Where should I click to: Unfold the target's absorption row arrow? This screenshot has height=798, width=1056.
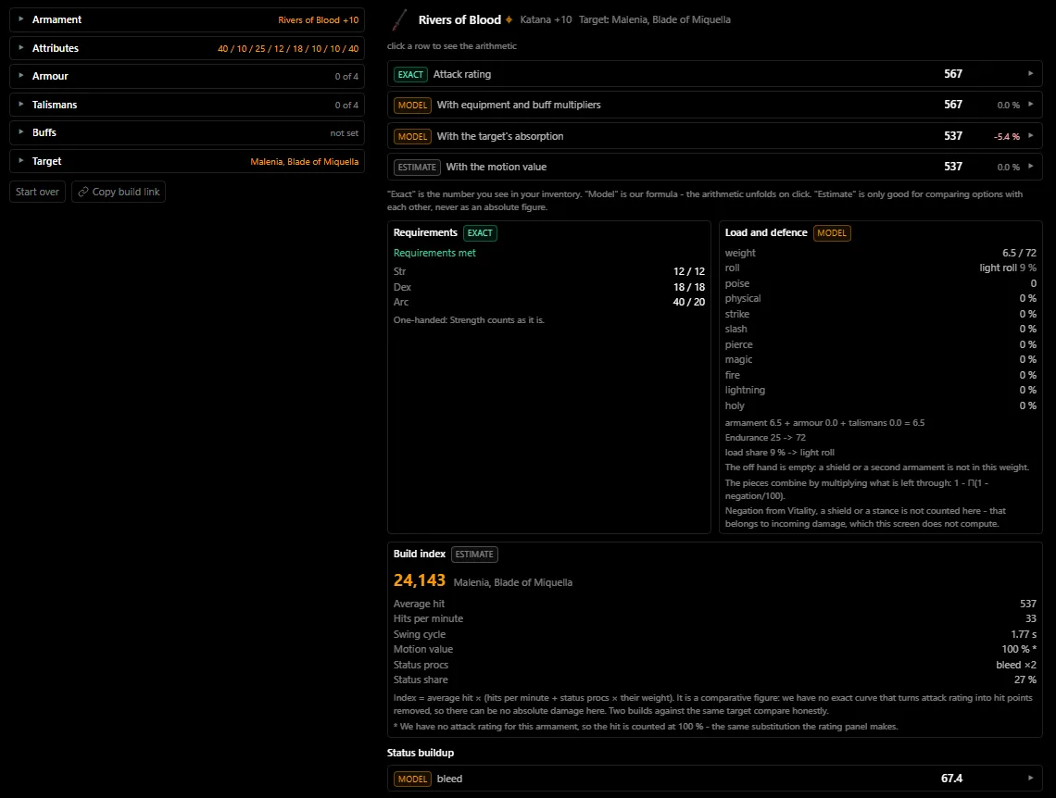1030,135
